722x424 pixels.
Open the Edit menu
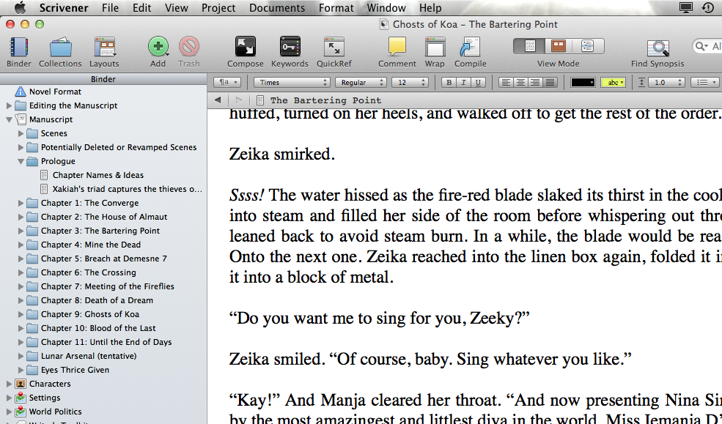(141, 8)
